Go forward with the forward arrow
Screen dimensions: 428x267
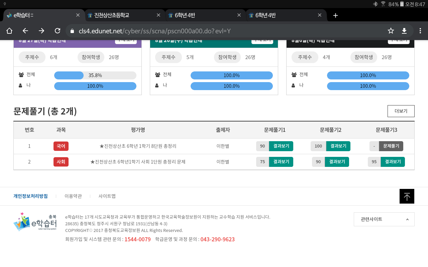(x=41, y=31)
